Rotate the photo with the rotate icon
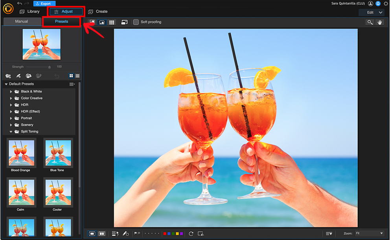The width and height of the screenshot is (390, 240). pos(191,233)
